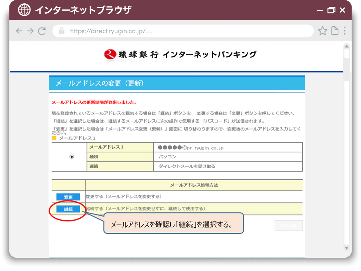Screen dimensions: 361x271
Task: Click the メールアドレス処理方法 header
Action: point(194,185)
